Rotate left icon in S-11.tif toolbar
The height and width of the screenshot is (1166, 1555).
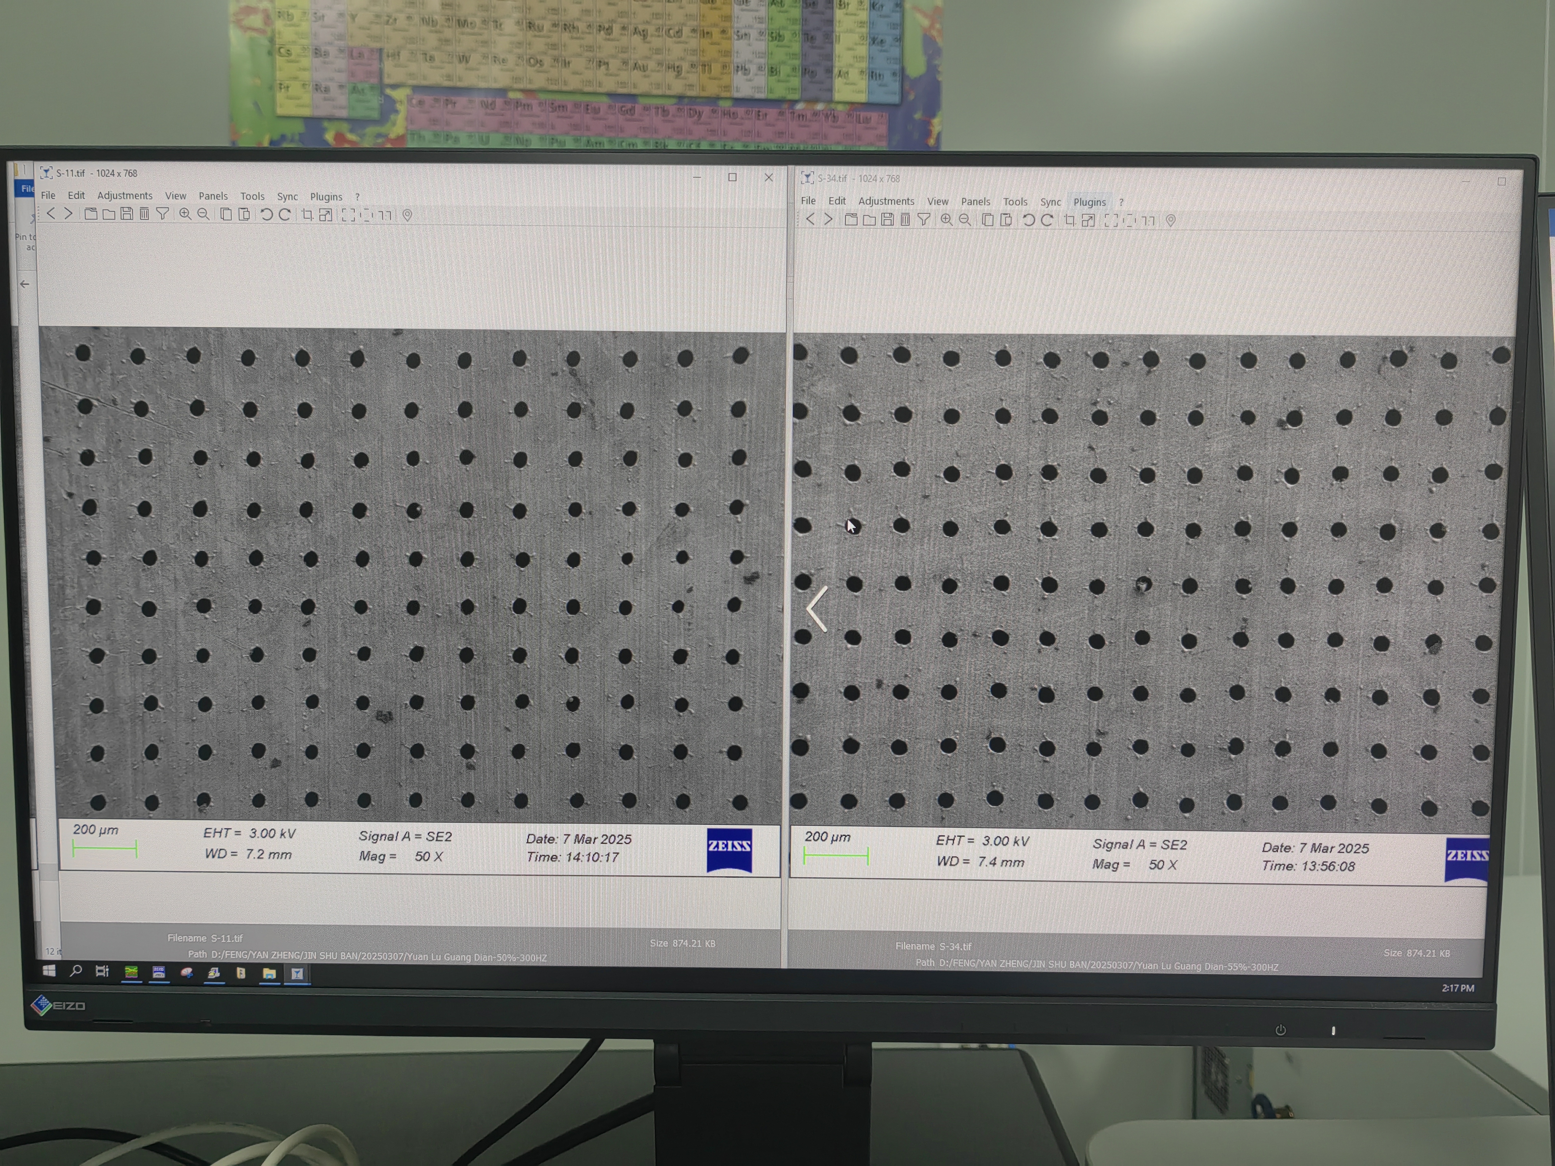point(267,215)
